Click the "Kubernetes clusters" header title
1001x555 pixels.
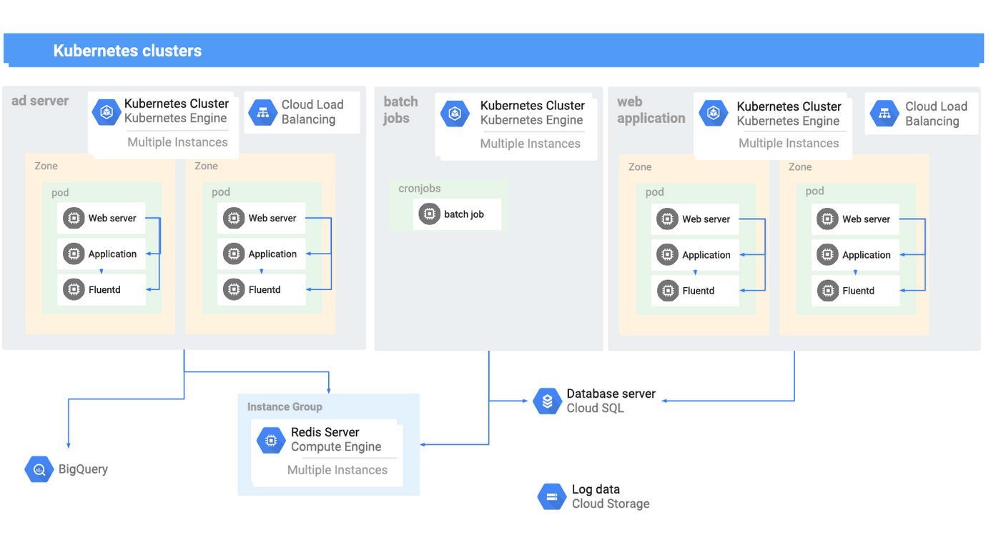(x=127, y=51)
